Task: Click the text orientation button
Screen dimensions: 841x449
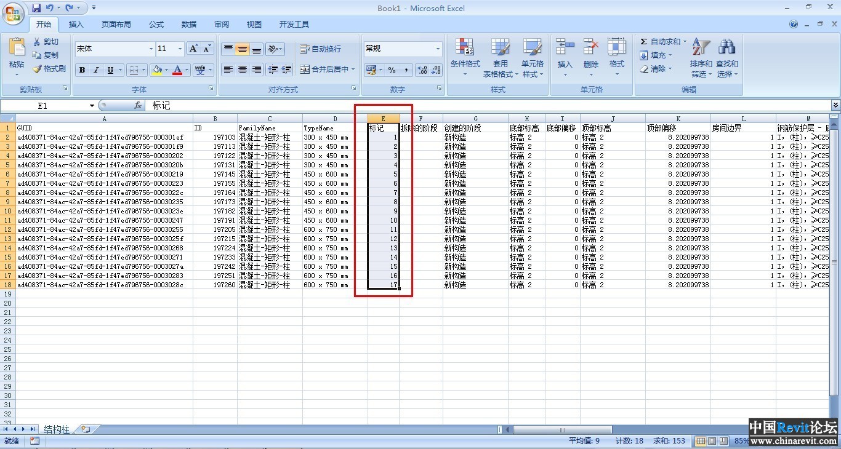Action: pyautogui.click(x=275, y=49)
